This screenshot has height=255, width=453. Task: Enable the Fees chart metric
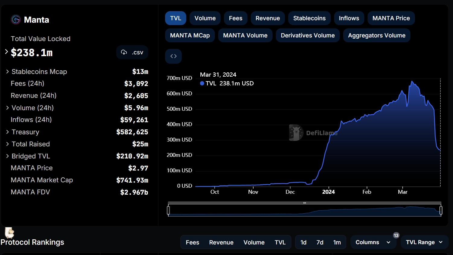click(235, 18)
